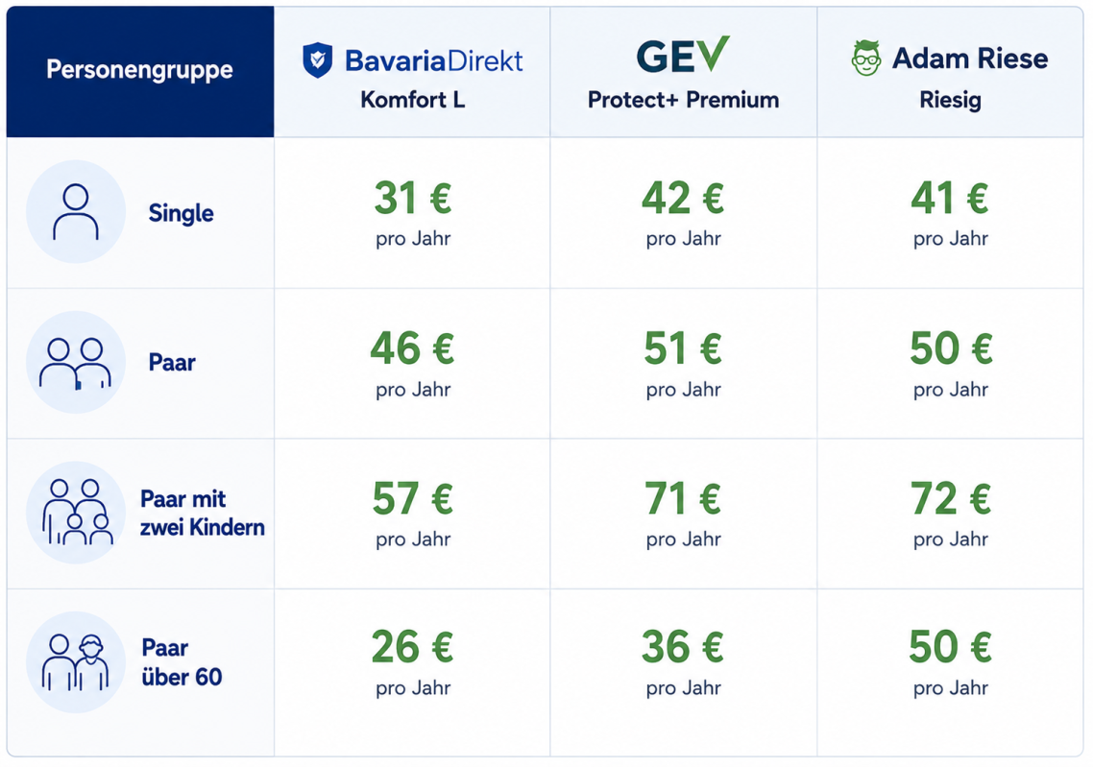Select the 31 € Single price for BavariaDirekt
The width and height of the screenshot is (1093, 767).
click(413, 198)
